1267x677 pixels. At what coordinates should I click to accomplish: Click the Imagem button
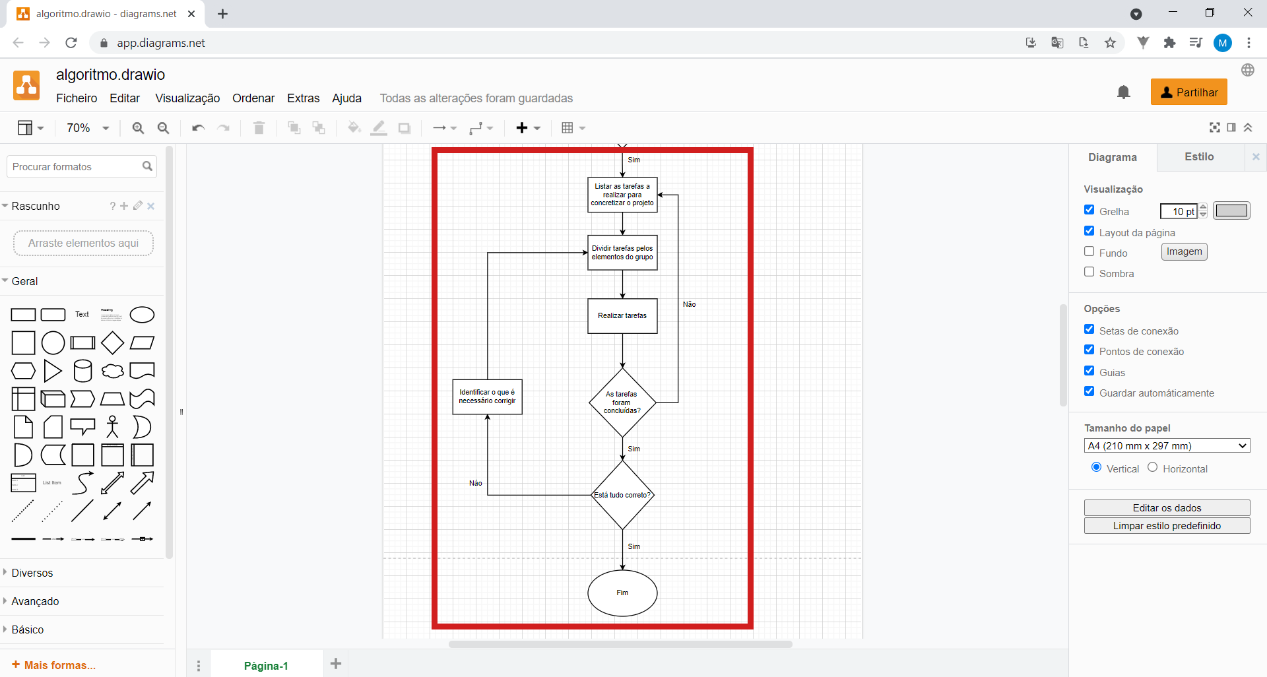click(x=1185, y=251)
